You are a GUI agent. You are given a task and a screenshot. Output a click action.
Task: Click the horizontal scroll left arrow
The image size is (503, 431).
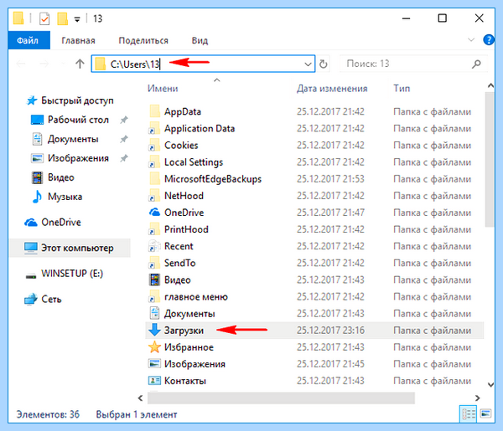click(x=141, y=398)
